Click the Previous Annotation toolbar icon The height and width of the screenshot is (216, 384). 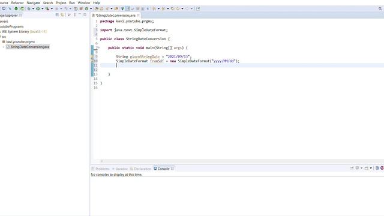tap(163, 8)
